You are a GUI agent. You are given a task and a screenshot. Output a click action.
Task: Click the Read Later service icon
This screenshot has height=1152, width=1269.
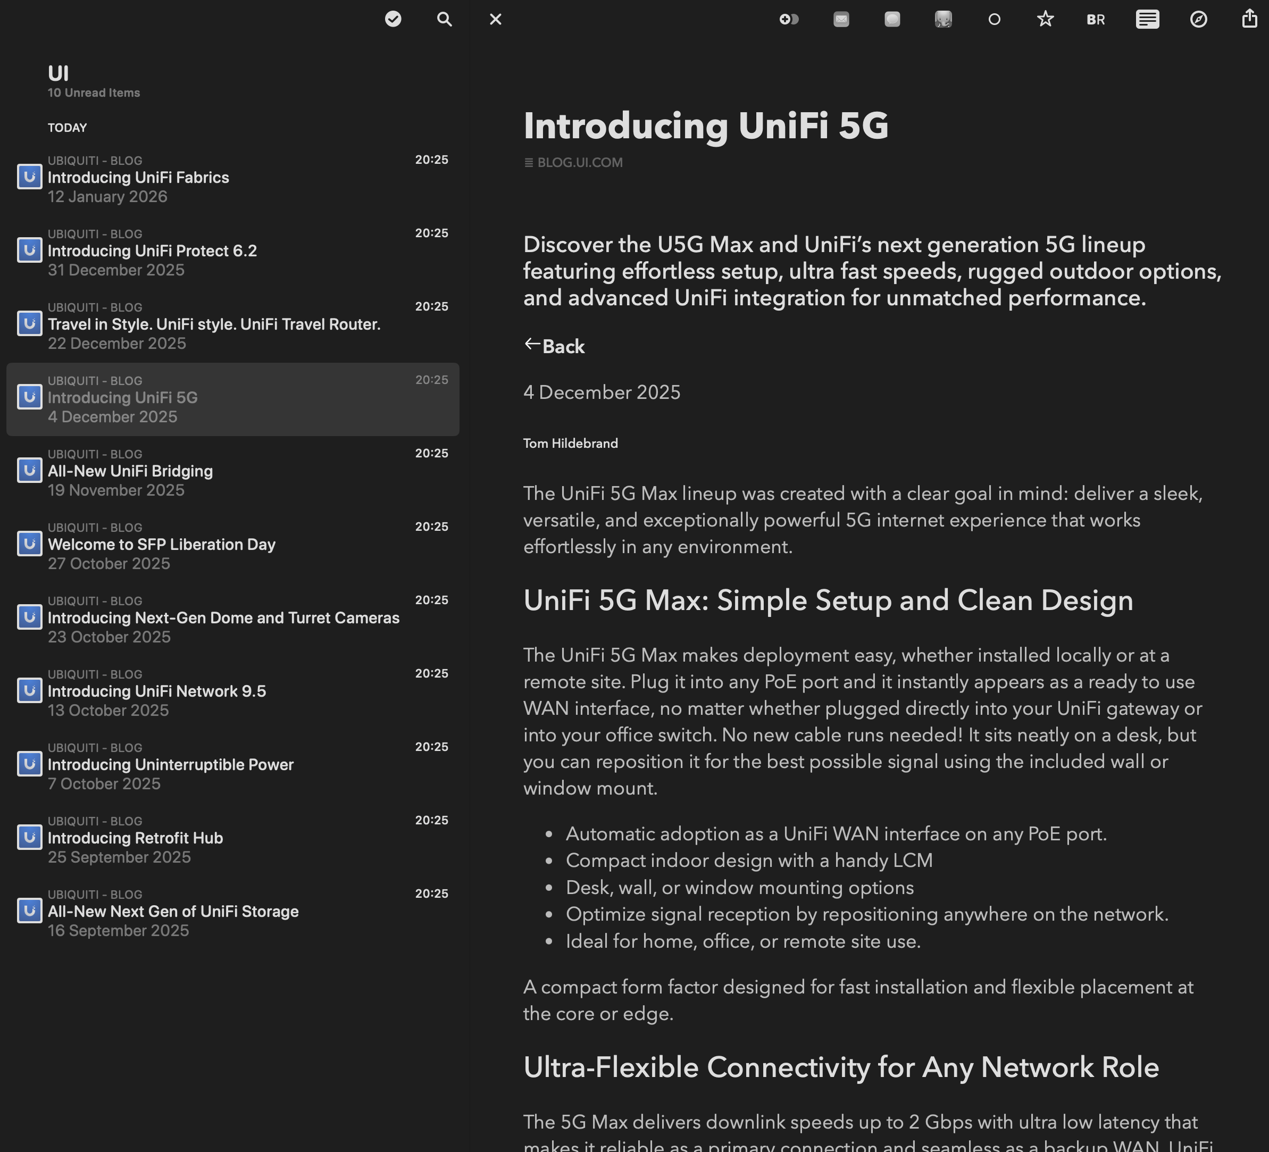[x=789, y=19]
